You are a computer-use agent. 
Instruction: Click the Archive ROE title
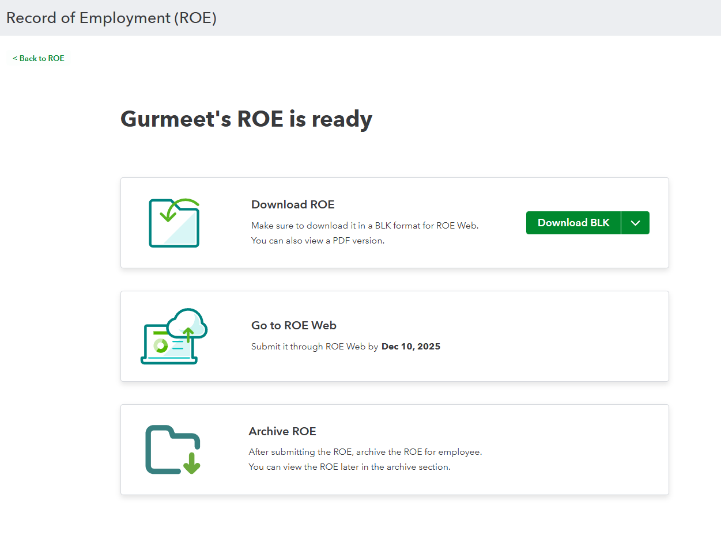click(282, 431)
